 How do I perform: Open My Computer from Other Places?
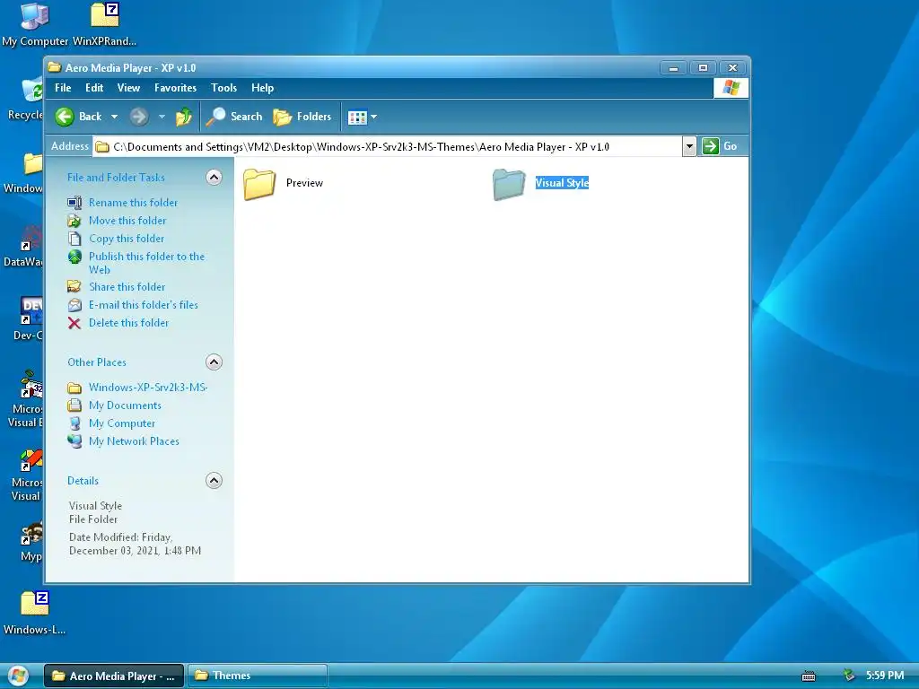point(122,423)
